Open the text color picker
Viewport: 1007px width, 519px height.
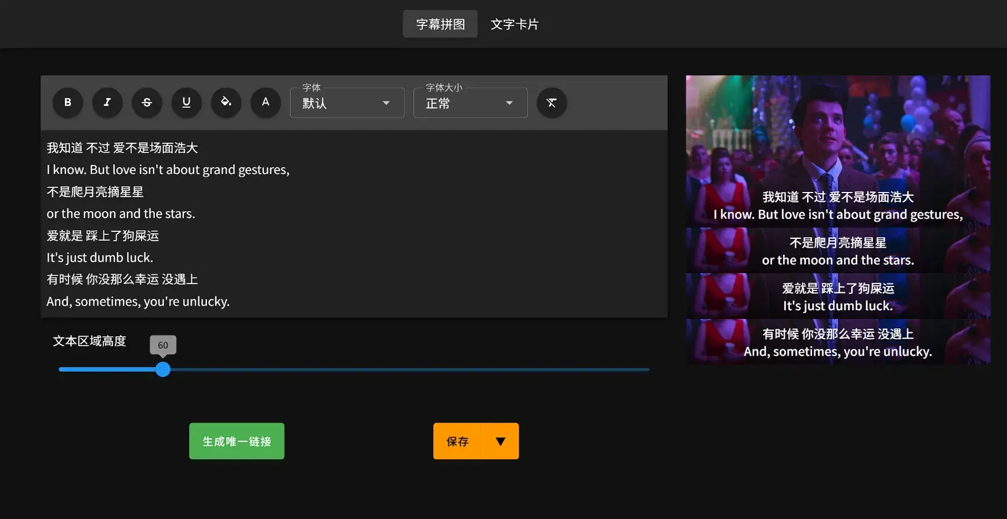(266, 103)
